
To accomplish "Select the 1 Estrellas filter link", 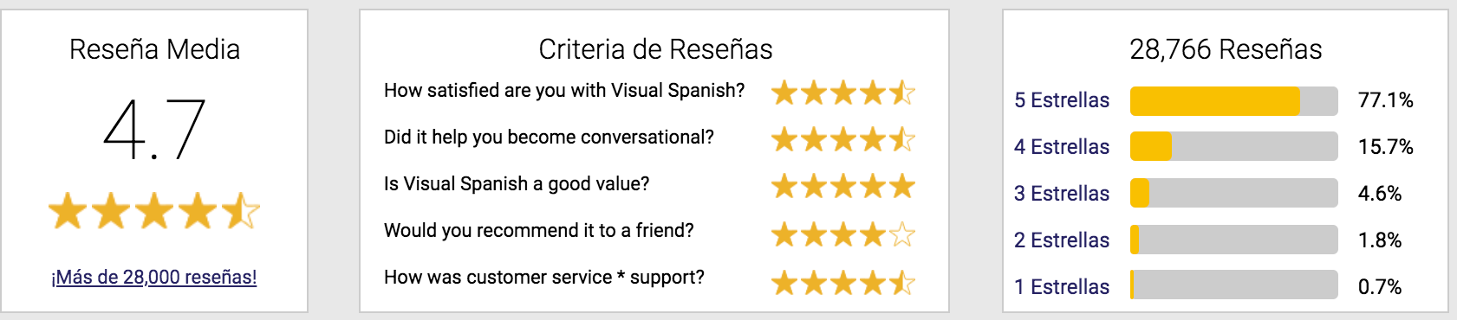I will [x=1062, y=287].
